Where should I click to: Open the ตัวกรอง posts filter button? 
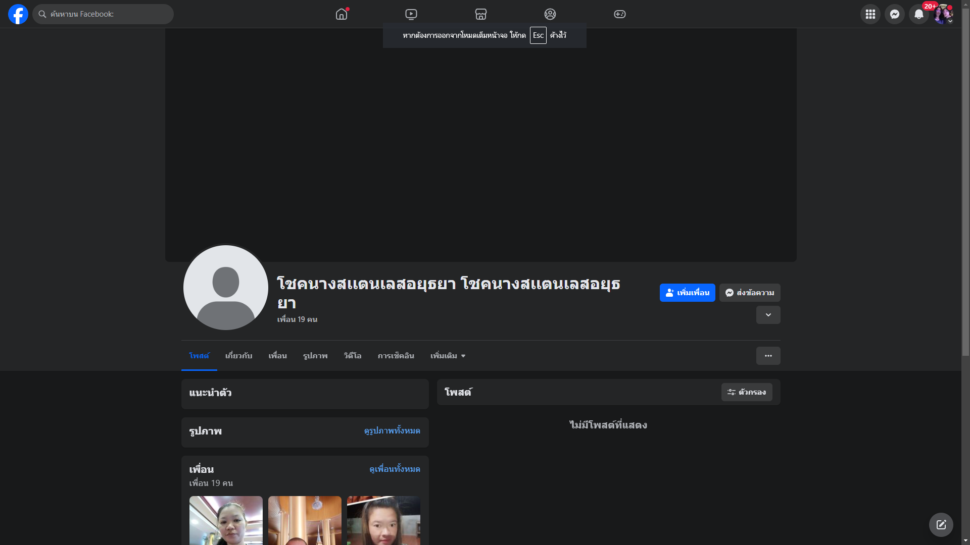(x=746, y=392)
